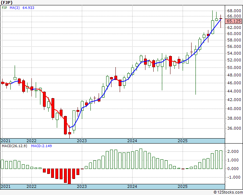Image resolution: width=243 pixels, height=195 pixels.
Task: Click 2021 on the price chart timeline
Action: (x=6, y=141)
